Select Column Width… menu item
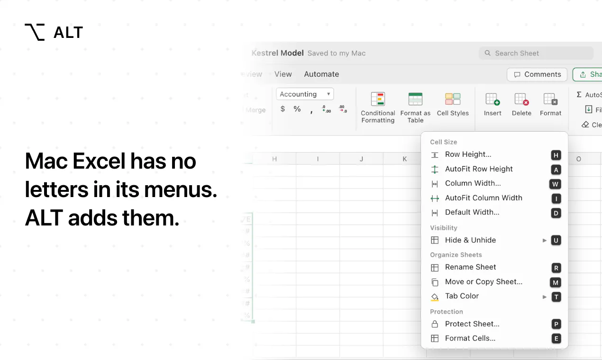 (494, 183)
